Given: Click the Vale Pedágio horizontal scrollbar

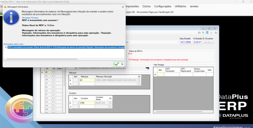Looking at the screenshot, I should click(x=179, y=112).
